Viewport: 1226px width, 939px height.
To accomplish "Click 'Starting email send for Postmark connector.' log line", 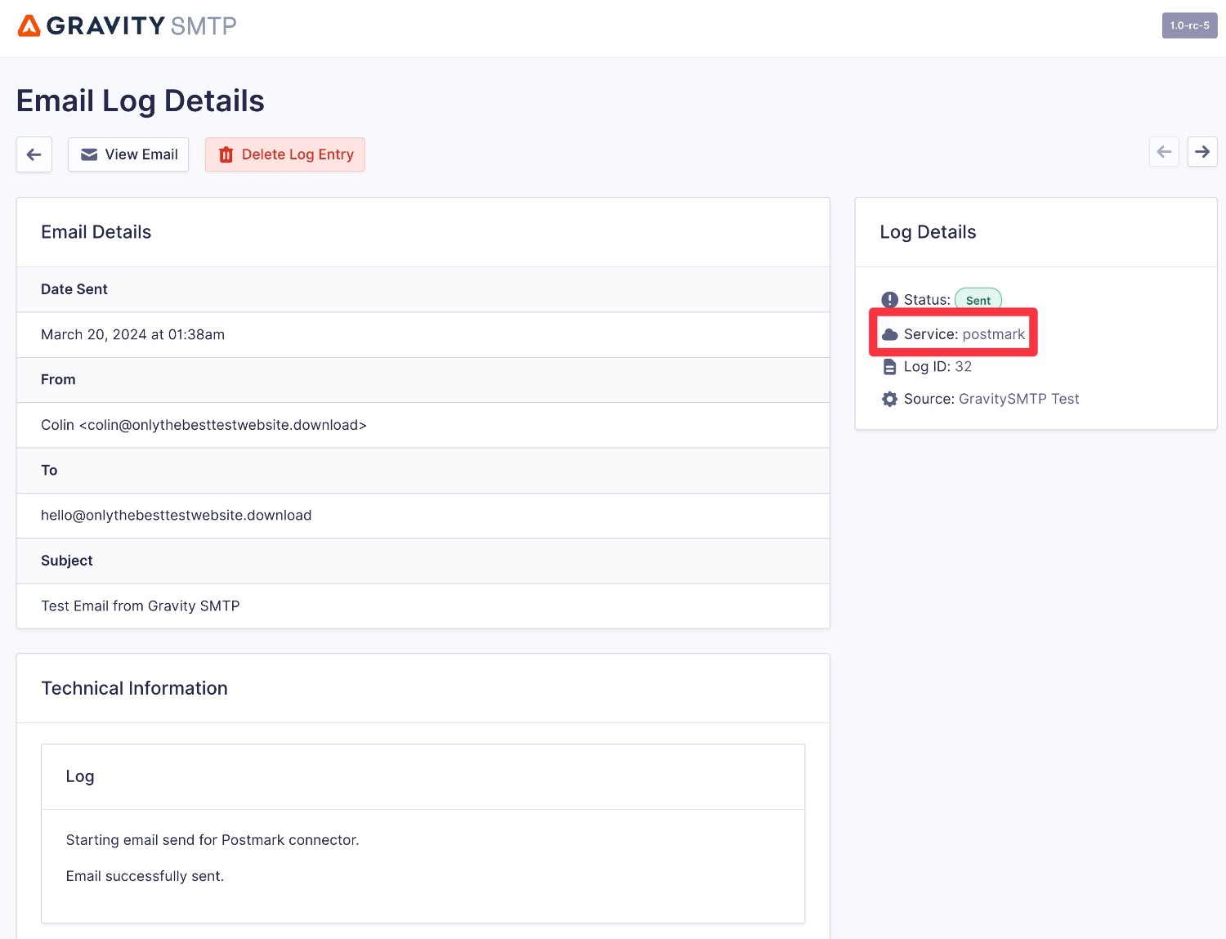I will tap(213, 840).
